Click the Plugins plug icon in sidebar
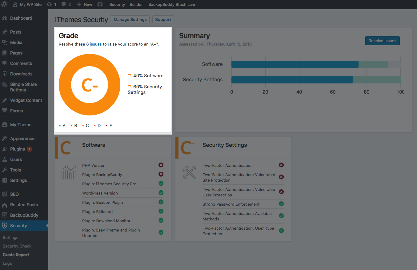The image size is (417, 270). [x=5, y=149]
